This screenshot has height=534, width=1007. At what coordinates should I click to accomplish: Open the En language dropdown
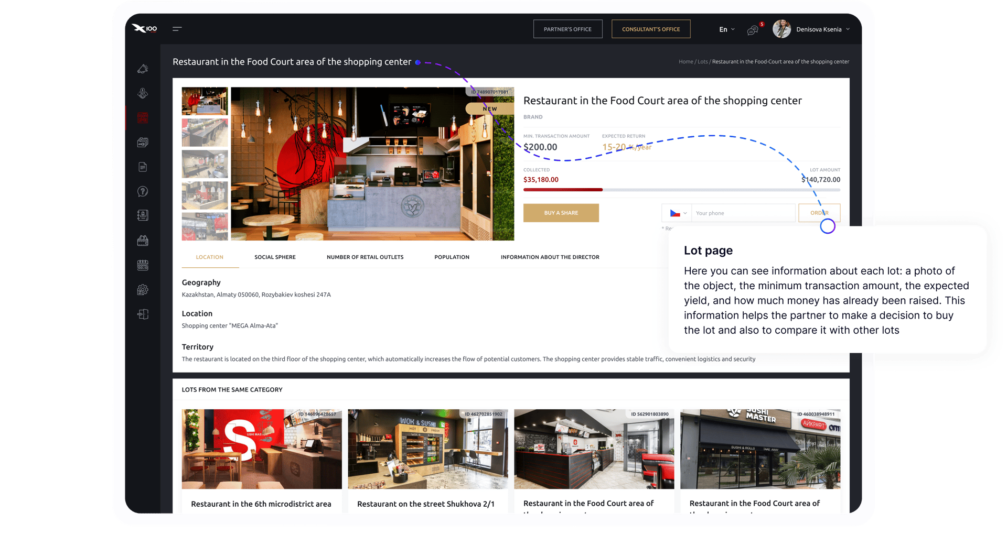tap(727, 29)
